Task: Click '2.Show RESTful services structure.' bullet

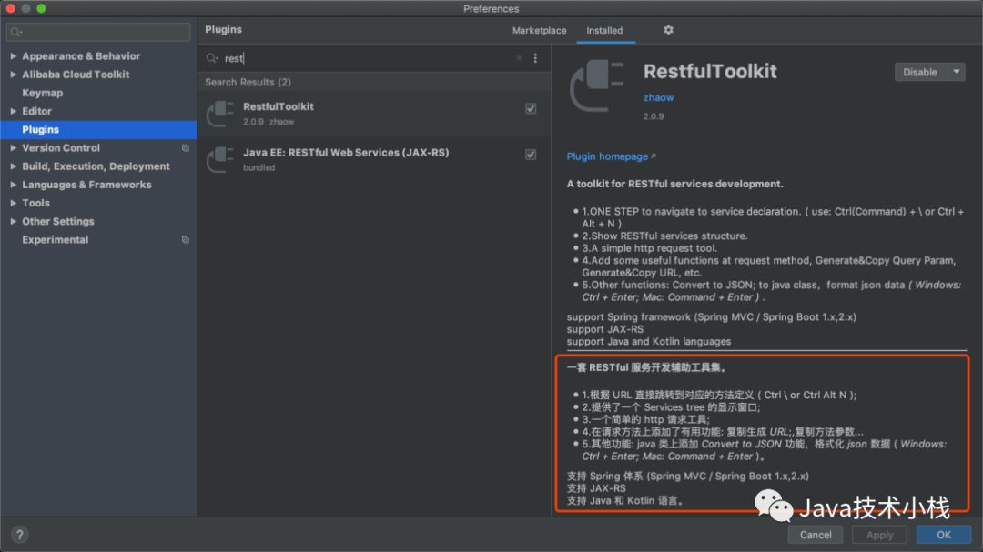Action: click(x=664, y=236)
